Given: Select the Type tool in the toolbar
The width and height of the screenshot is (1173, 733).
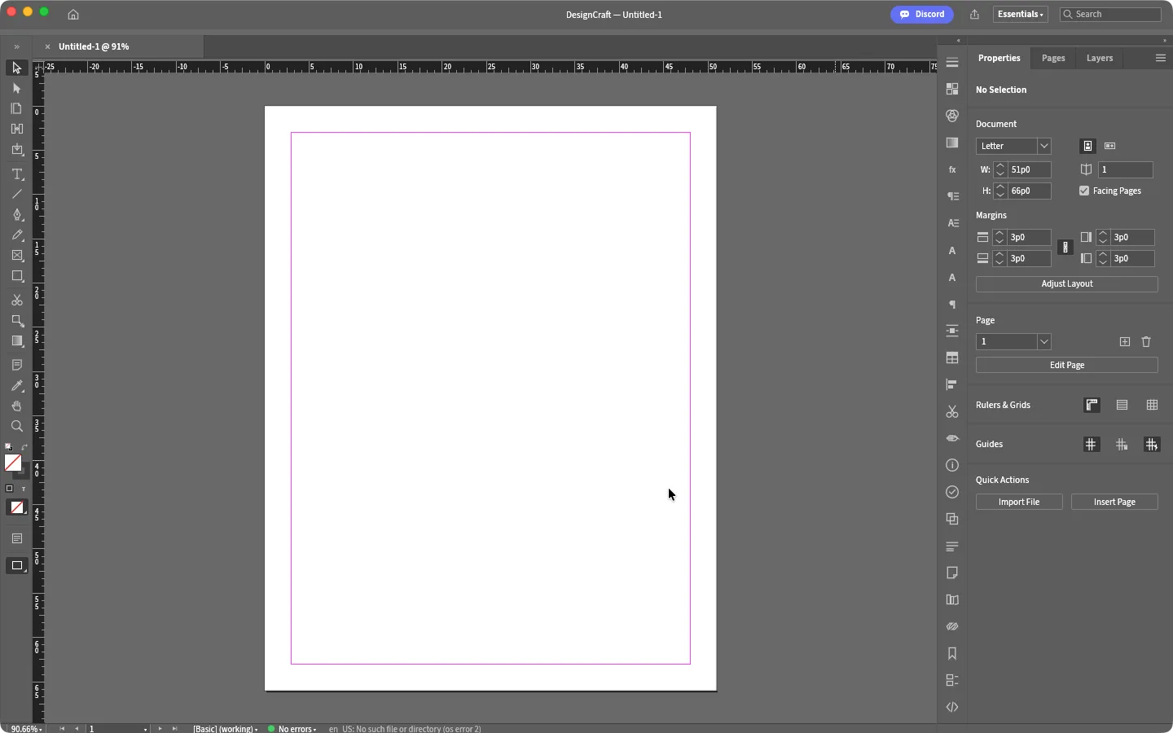Looking at the screenshot, I should [x=17, y=174].
